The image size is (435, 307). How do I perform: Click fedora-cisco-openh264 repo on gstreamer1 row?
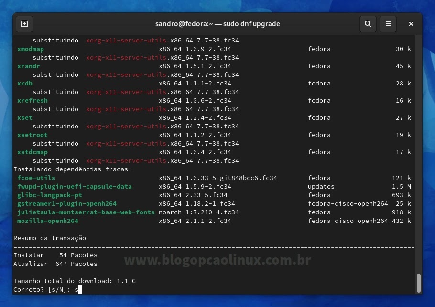point(348,204)
